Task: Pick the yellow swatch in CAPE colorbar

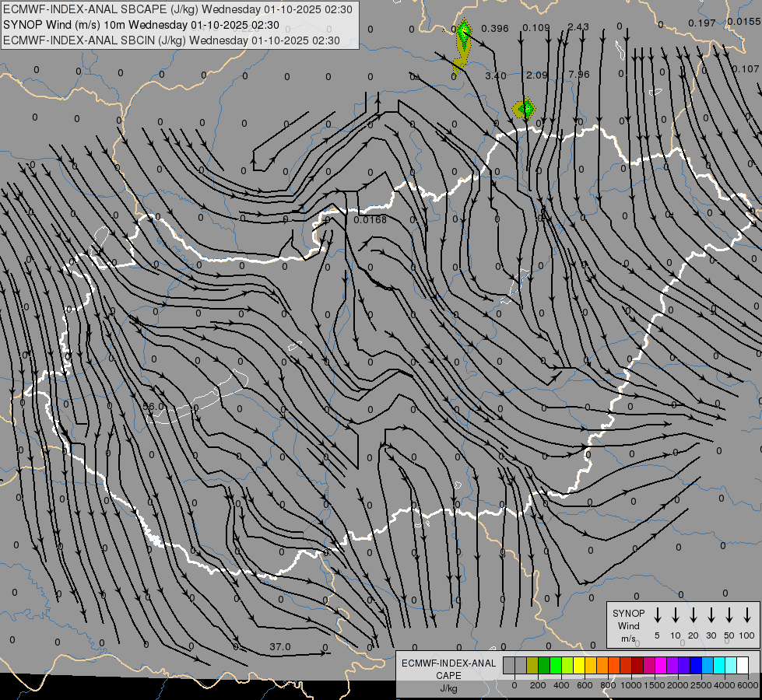Action: (x=579, y=666)
